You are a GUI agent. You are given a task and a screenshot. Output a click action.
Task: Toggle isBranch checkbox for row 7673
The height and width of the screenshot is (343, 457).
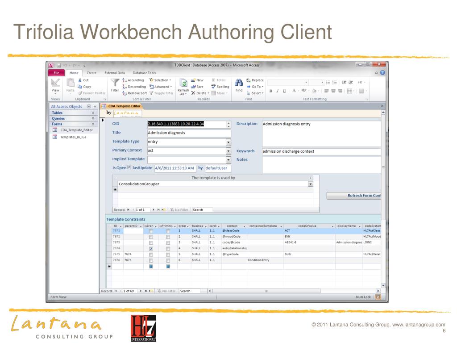(151, 243)
